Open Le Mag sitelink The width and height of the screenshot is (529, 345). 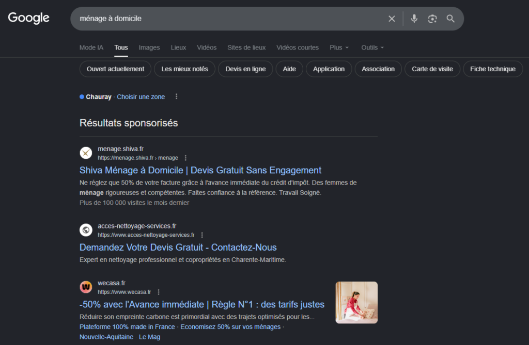[149, 337]
